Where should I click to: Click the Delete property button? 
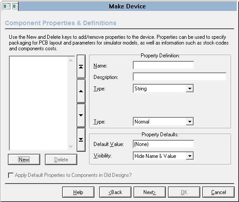(x=61, y=160)
